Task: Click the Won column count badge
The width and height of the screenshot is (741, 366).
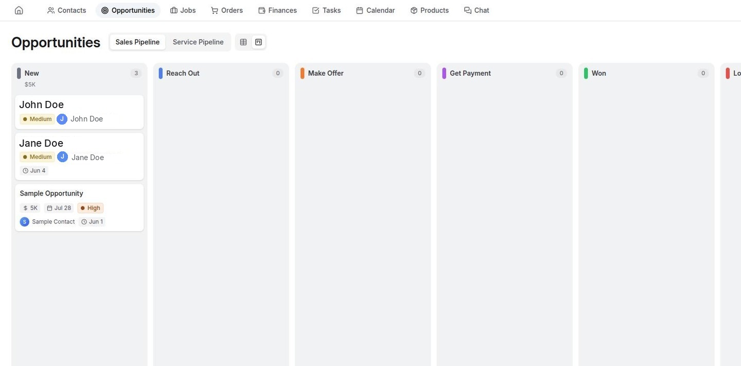Action: pyautogui.click(x=703, y=73)
